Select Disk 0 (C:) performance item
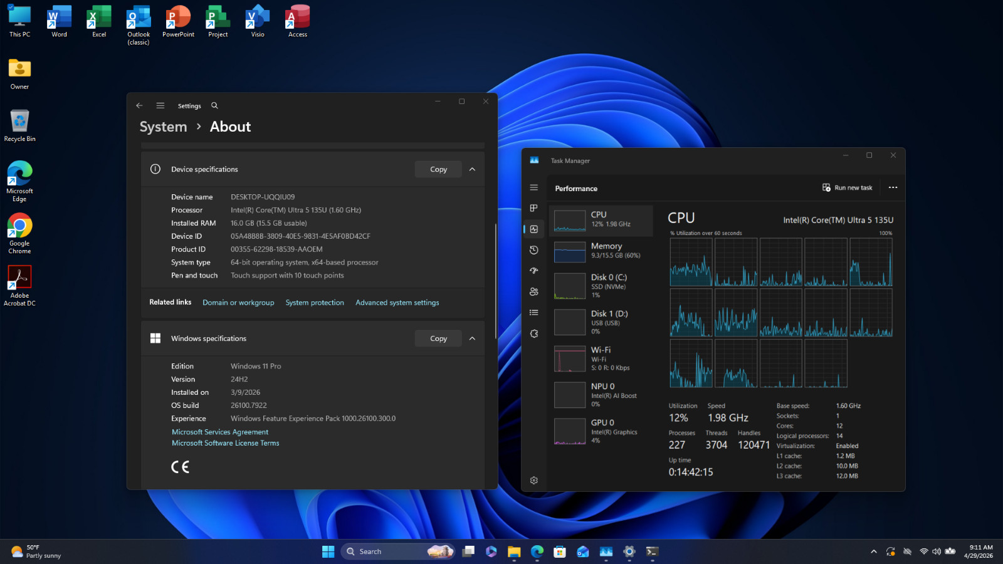 [x=601, y=286]
